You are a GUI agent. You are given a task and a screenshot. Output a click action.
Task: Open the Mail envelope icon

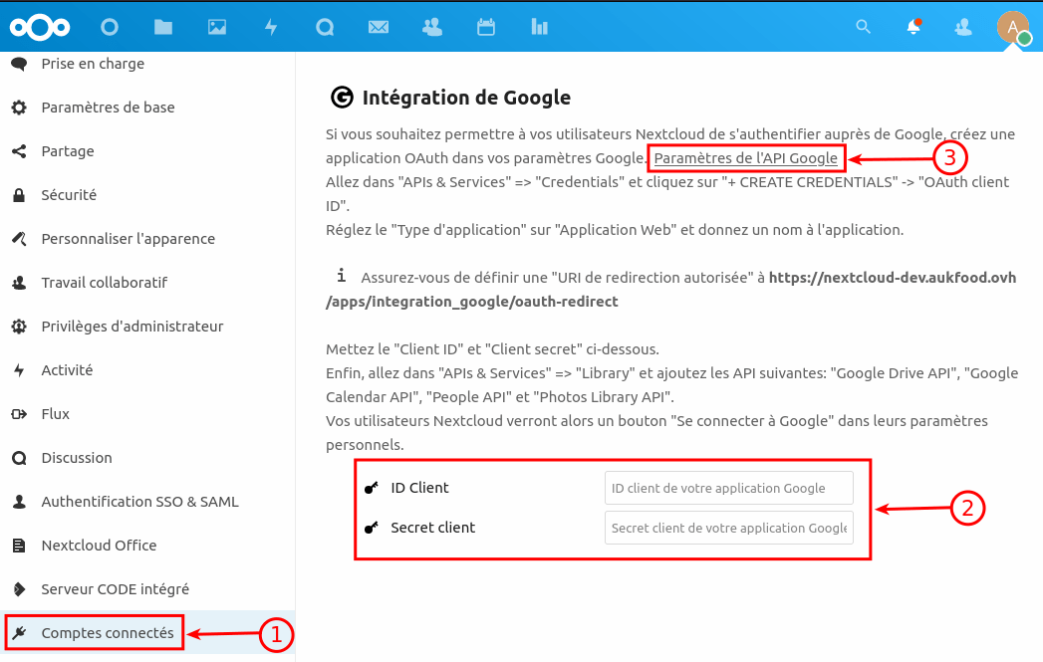pyautogui.click(x=379, y=27)
